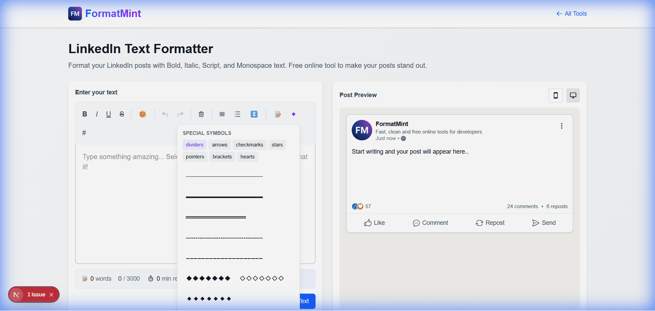The width and height of the screenshot is (655, 311).
Task: Go back to All Tools
Action: coord(571,14)
